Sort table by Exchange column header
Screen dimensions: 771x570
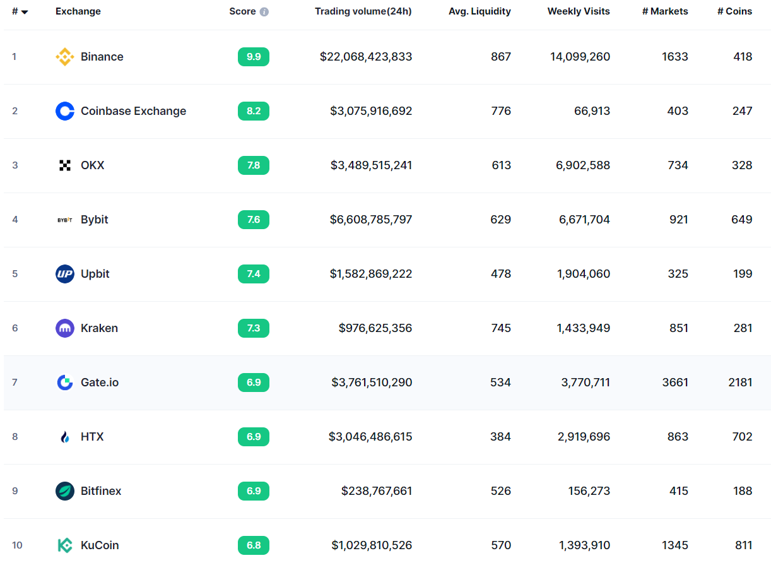pos(78,11)
